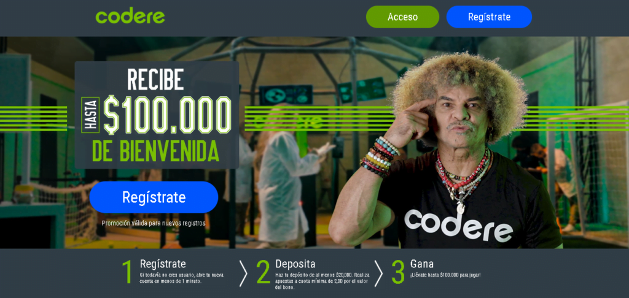Click the ¡Llévate hasta $100.000 text
Screen dimensions: 629x298
tap(445, 275)
